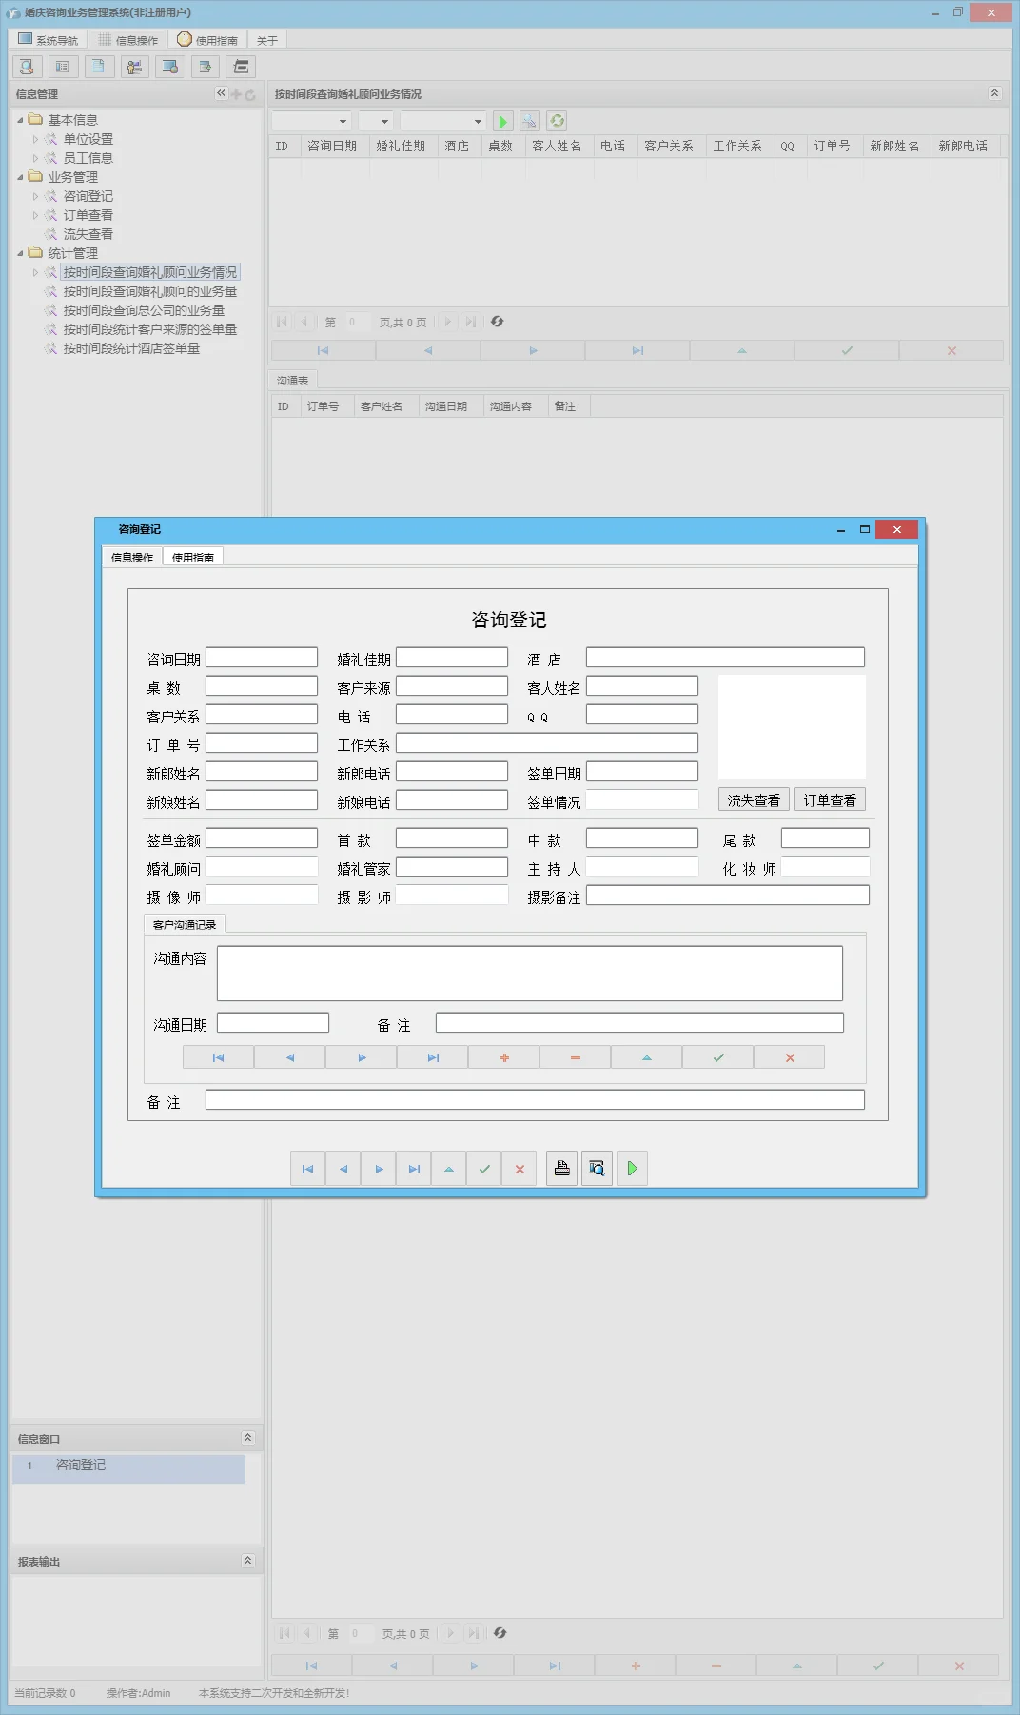Delete communication record with orange minus in dialog
1020x1715 pixels.
pyautogui.click(x=576, y=1057)
